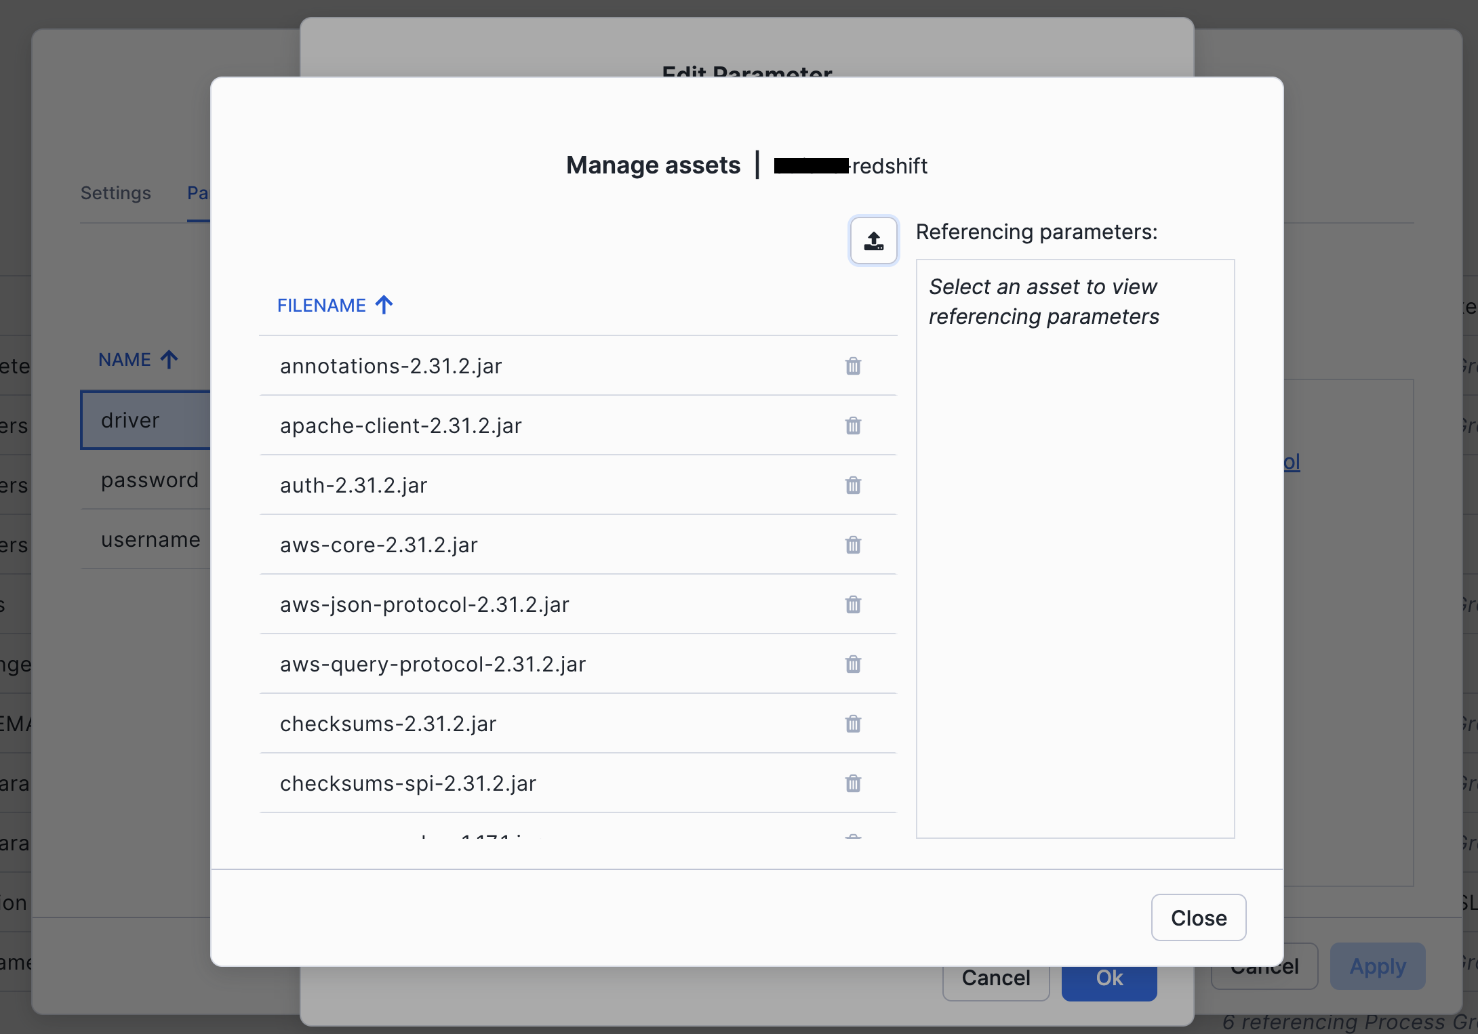Image resolution: width=1478 pixels, height=1034 pixels.
Task: Select the username parameter row
Action: click(x=151, y=539)
